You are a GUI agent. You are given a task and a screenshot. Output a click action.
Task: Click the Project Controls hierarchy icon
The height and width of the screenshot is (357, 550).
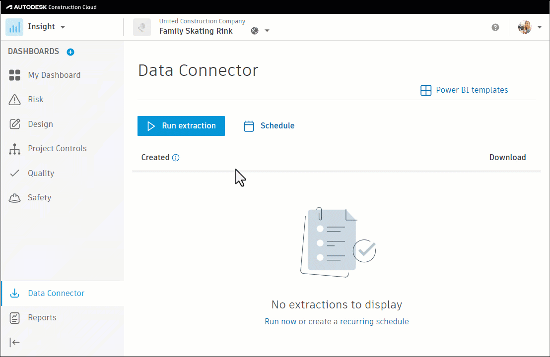[14, 148]
